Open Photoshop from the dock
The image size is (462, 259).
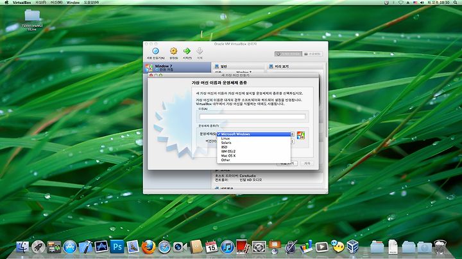[117, 247]
